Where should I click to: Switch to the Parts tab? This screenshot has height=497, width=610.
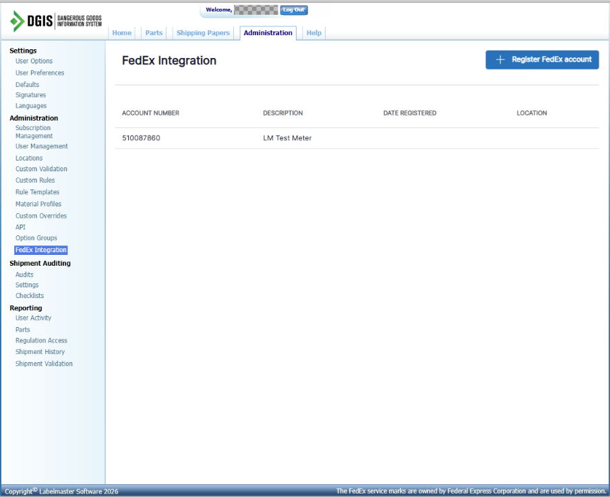[x=154, y=33]
